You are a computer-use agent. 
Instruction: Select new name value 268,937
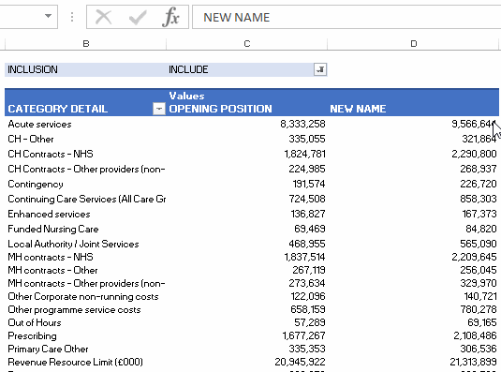[x=479, y=169]
